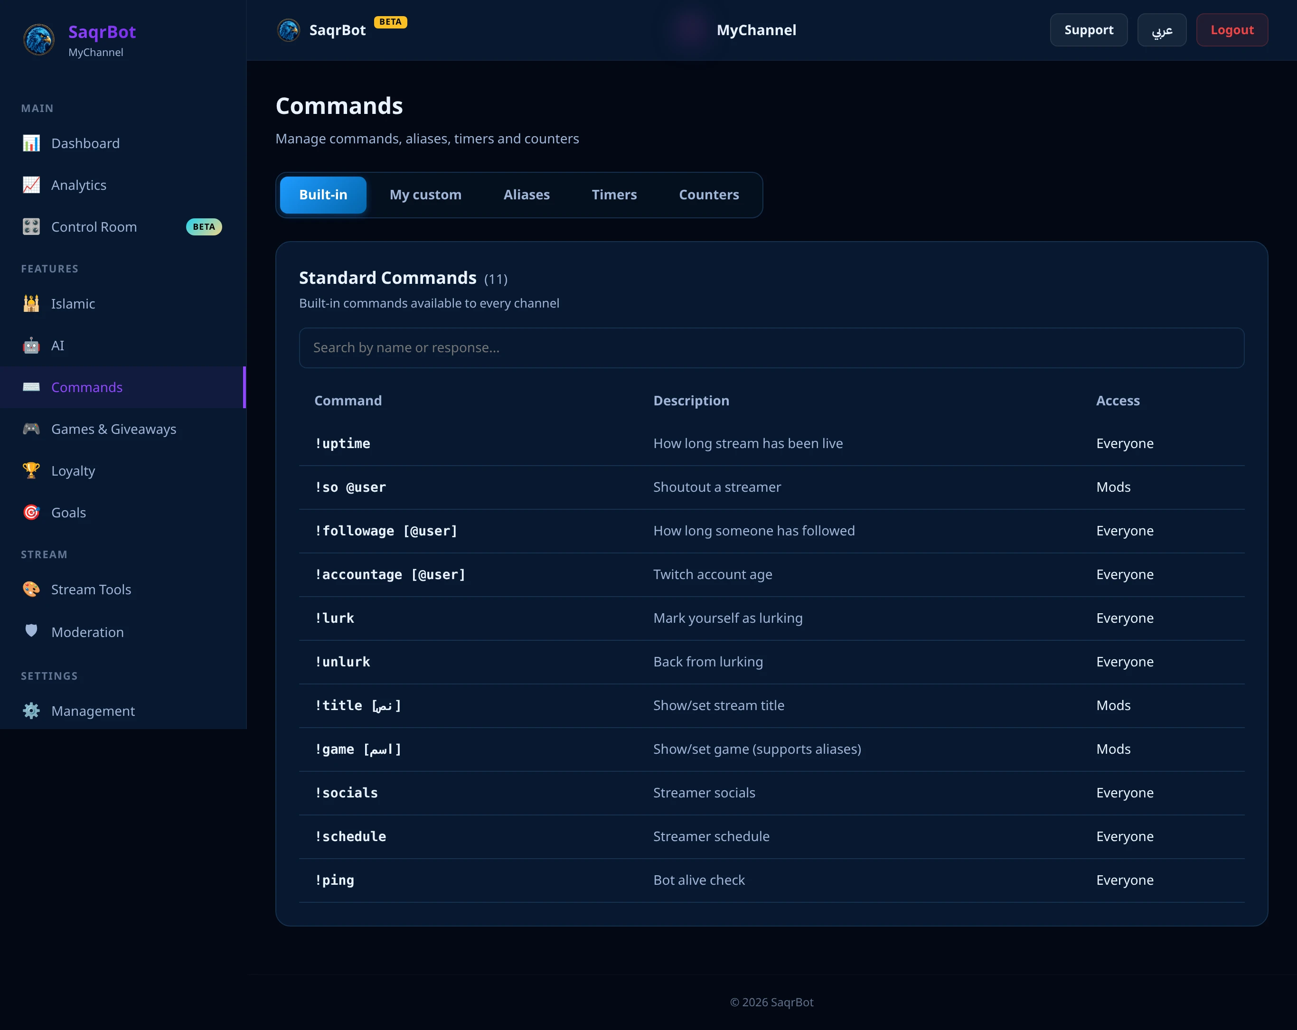
Task: Open the Counters tab
Action: pyautogui.click(x=709, y=195)
